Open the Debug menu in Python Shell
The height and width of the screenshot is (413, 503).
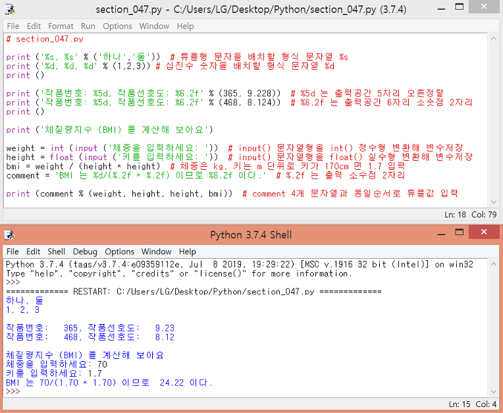click(85, 251)
